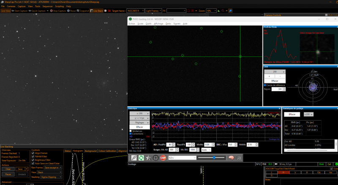The image size is (338, 185).
Task: Select the R filter in filter wheel
Action: pos(283,172)
